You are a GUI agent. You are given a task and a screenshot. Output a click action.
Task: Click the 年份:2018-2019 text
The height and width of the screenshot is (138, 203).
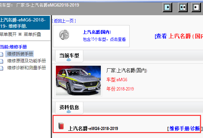click(120, 89)
